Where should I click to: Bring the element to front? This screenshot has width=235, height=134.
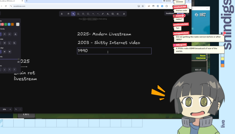(x=14, y=70)
